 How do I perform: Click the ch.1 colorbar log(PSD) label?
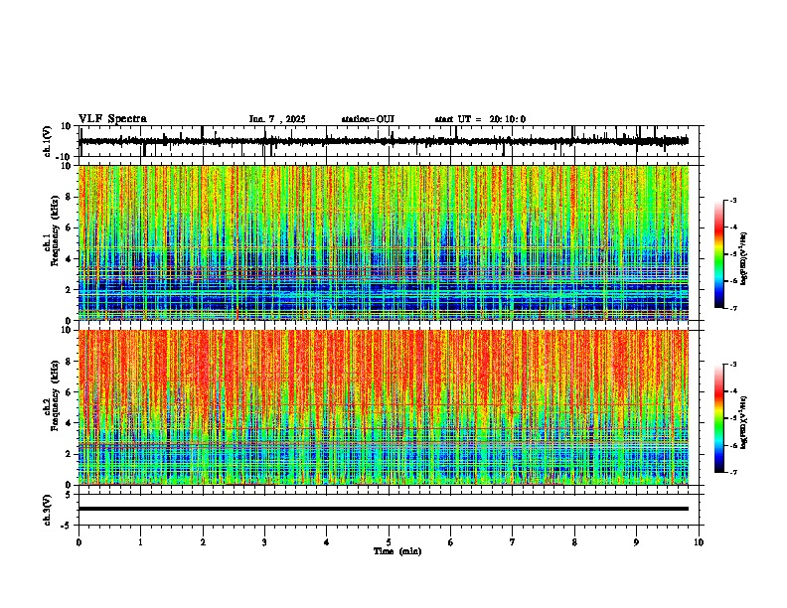click(x=744, y=259)
